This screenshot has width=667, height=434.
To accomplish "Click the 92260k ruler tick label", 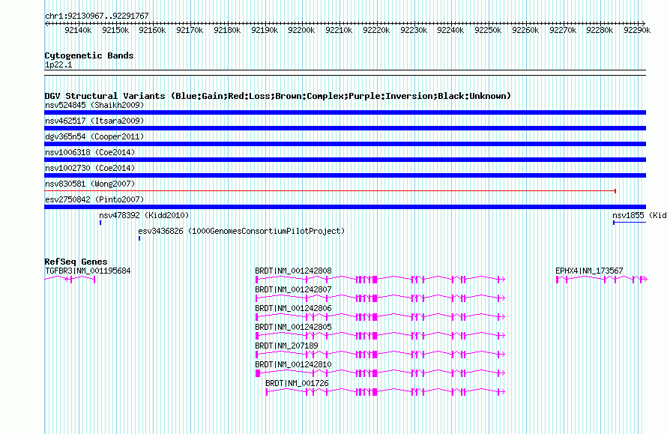I will 526,30.
